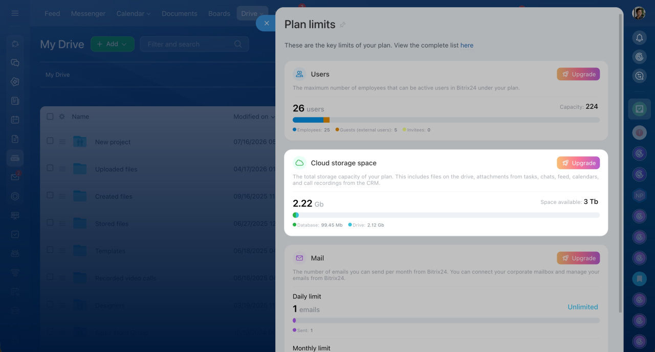Click the search magnifier icon
The height and width of the screenshot is (352, 655).
click(x=238, y=44)
